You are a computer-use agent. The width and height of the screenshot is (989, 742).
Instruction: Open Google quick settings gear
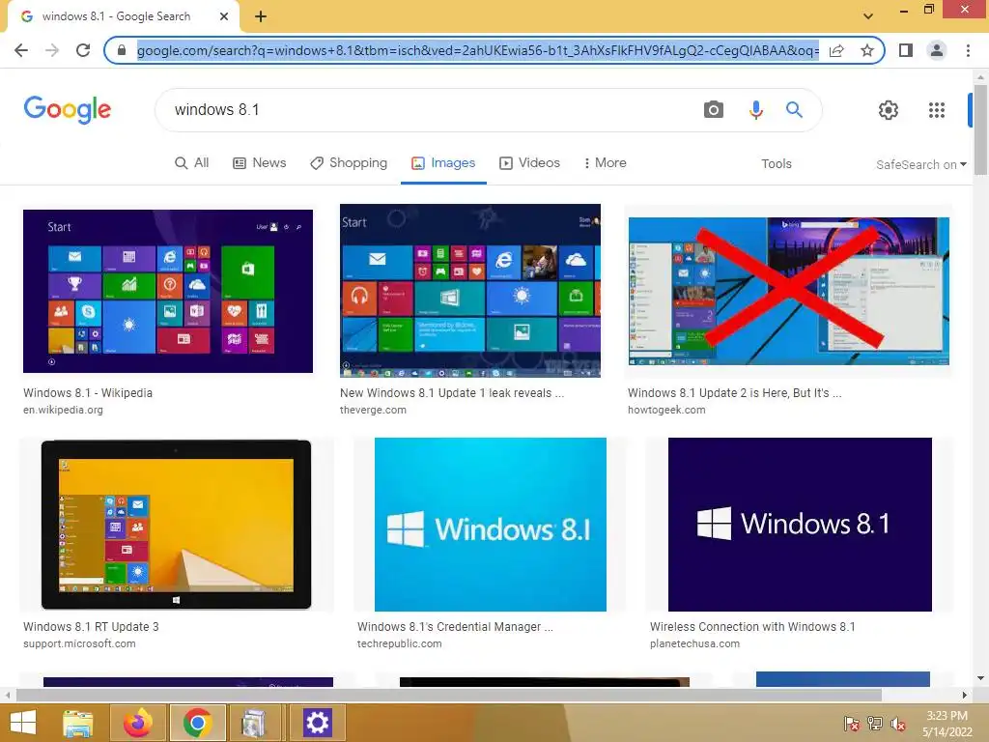click(889, 110)
